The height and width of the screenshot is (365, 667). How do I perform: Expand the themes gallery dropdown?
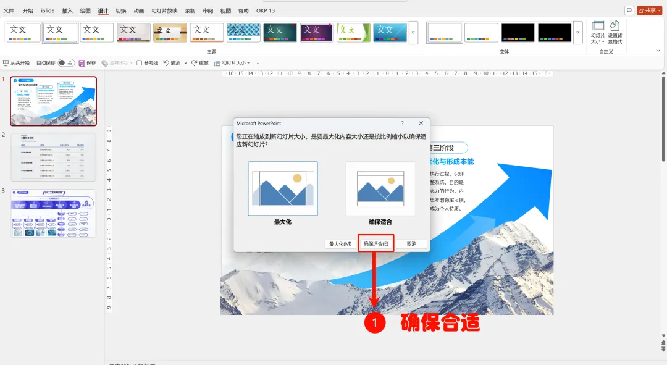coord(413,33)
